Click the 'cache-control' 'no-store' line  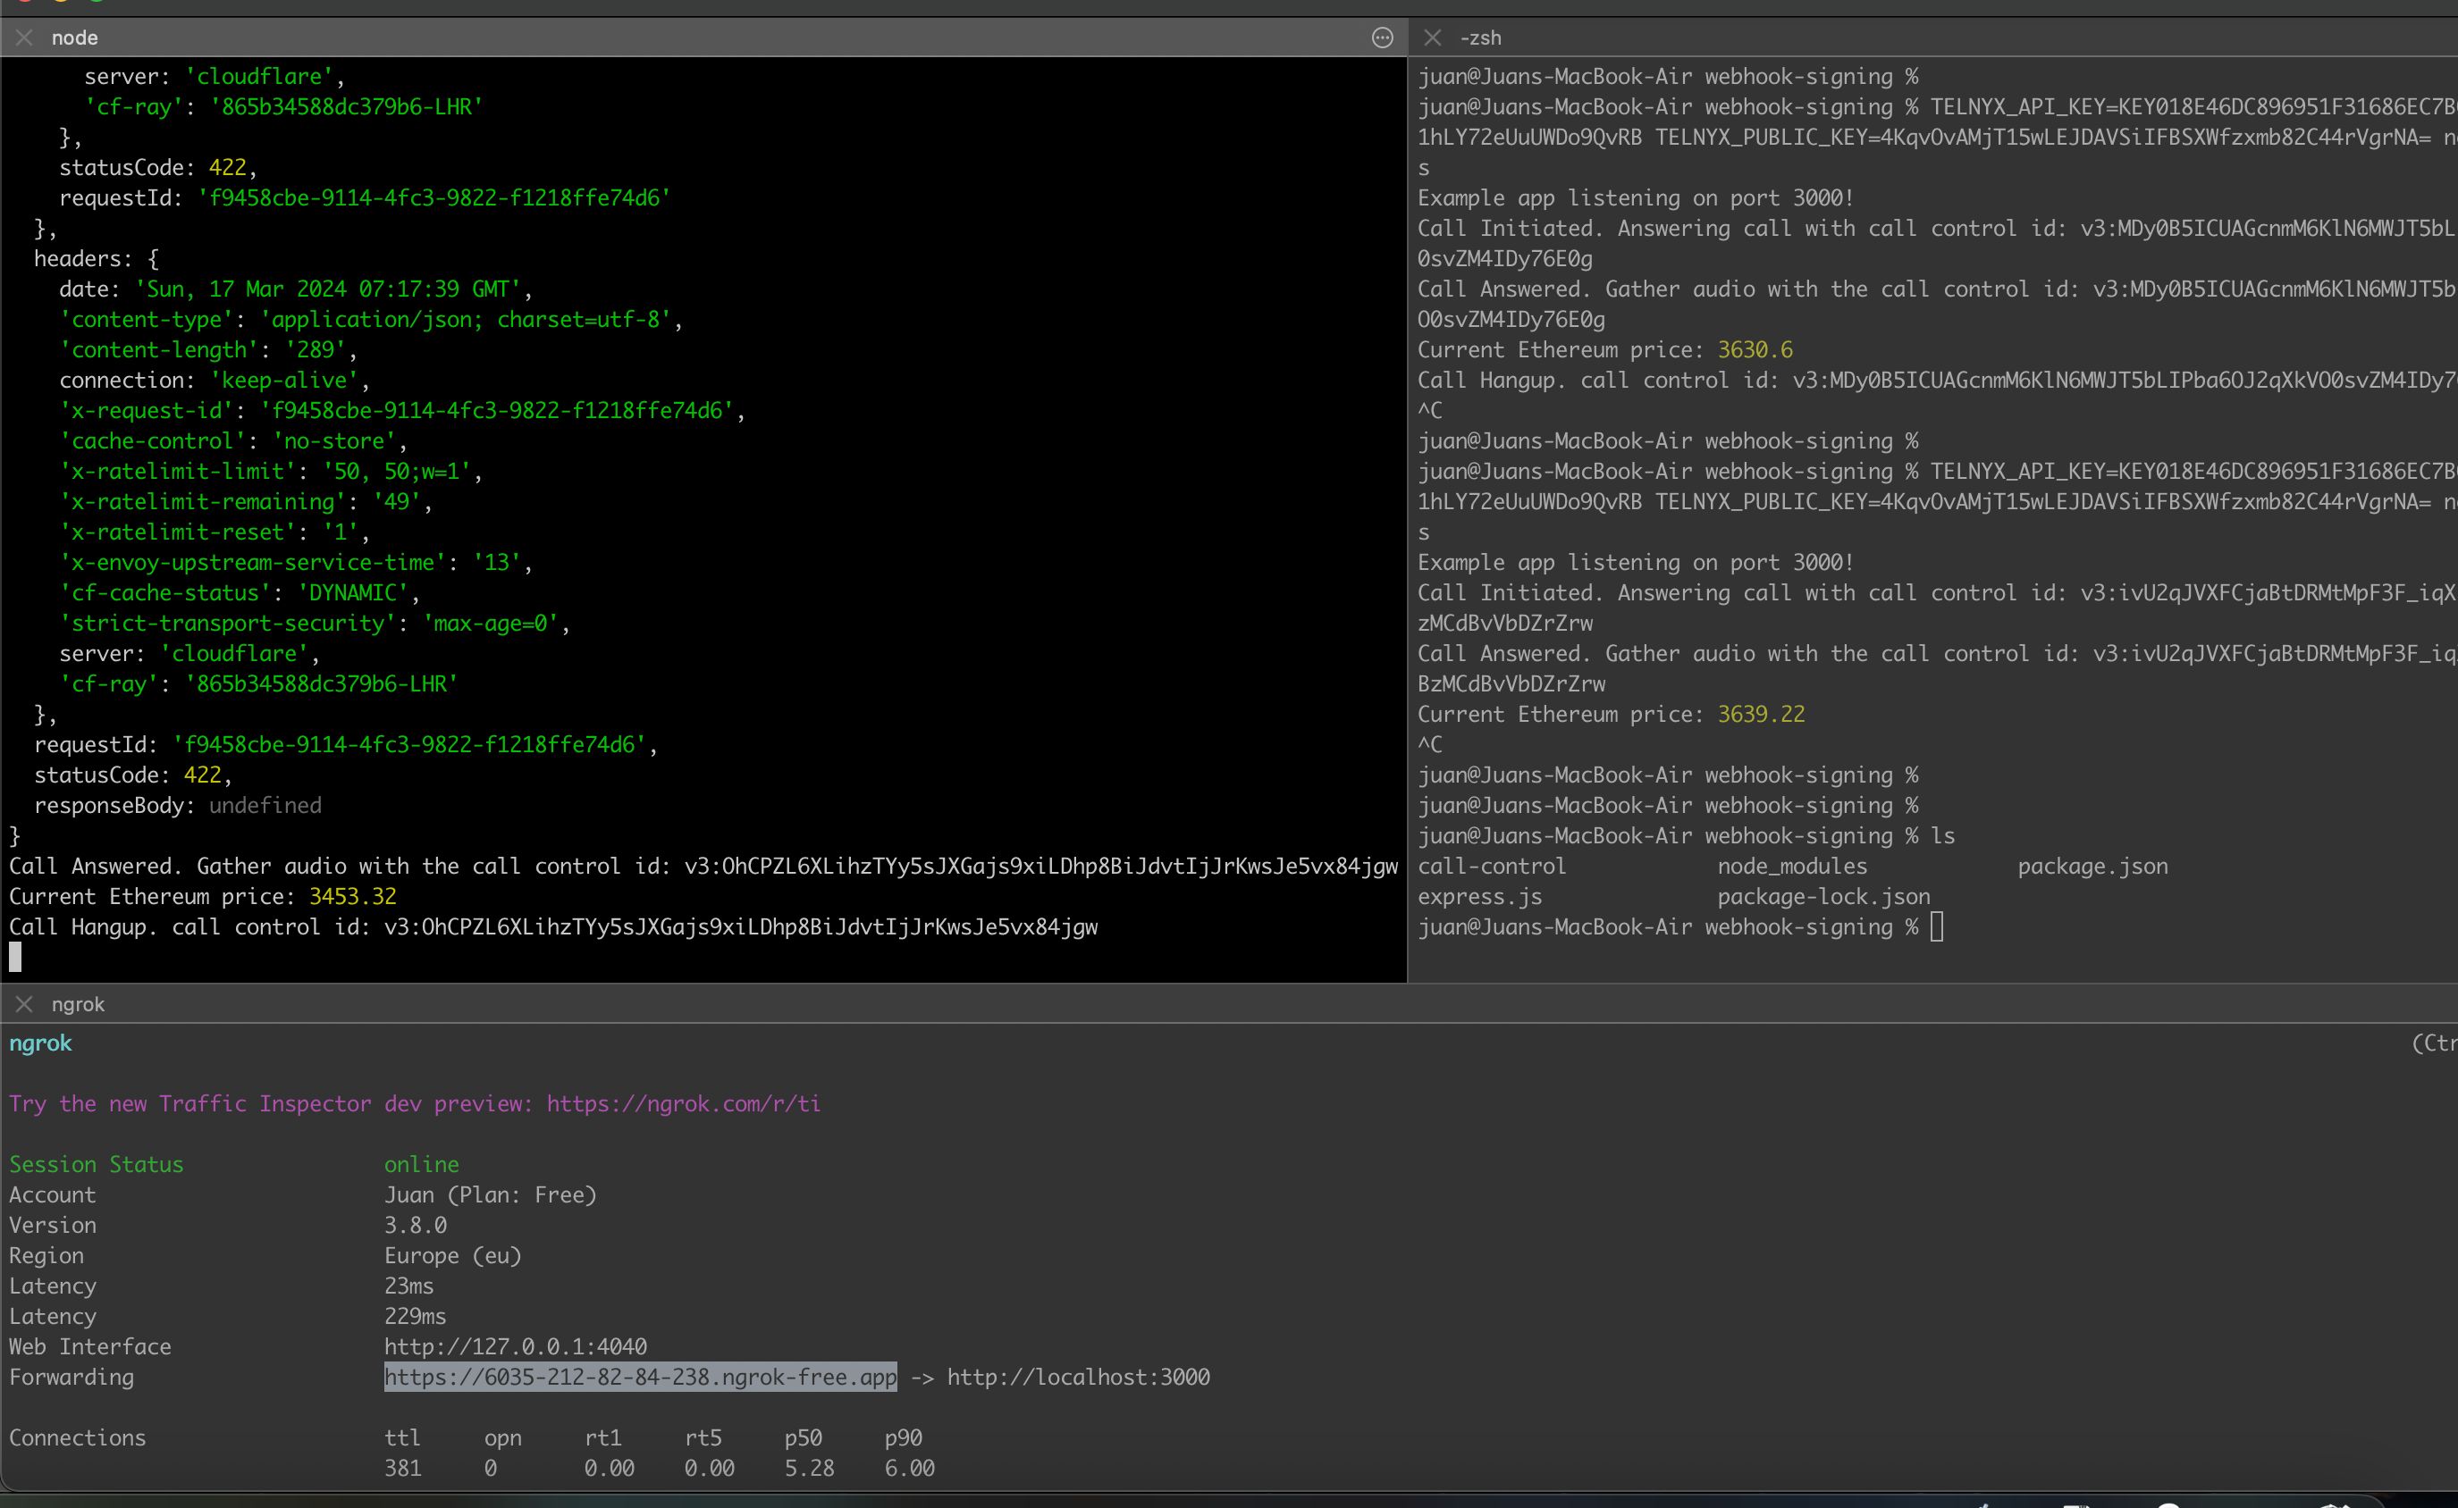click(233, 440)
